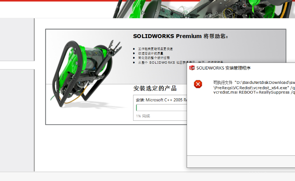The image size is (295, 181).
Task: Click the 1% 完成 progress label
Action: 143,116
